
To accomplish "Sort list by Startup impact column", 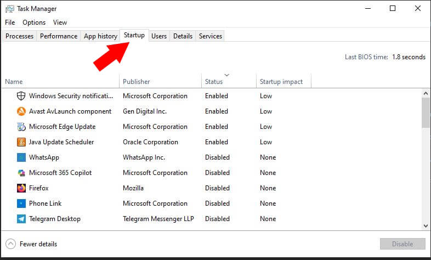I will (x=281, y=82).
